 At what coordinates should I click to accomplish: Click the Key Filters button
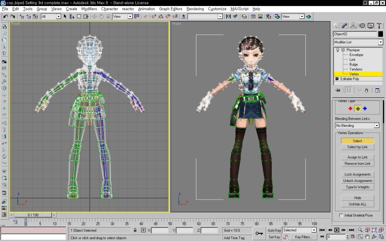[304, 237]
